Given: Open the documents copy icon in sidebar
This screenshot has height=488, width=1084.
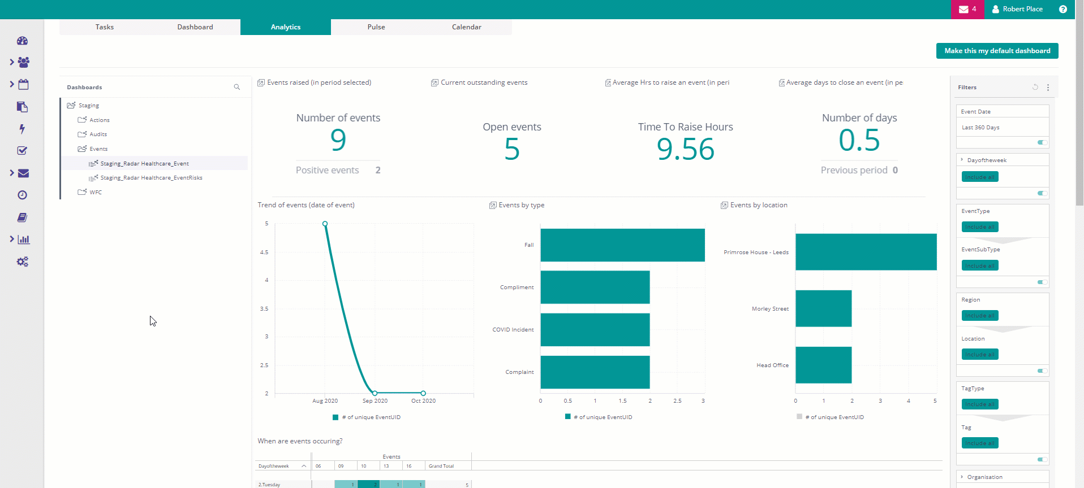Looking at the screenshot, I should 23,107.
